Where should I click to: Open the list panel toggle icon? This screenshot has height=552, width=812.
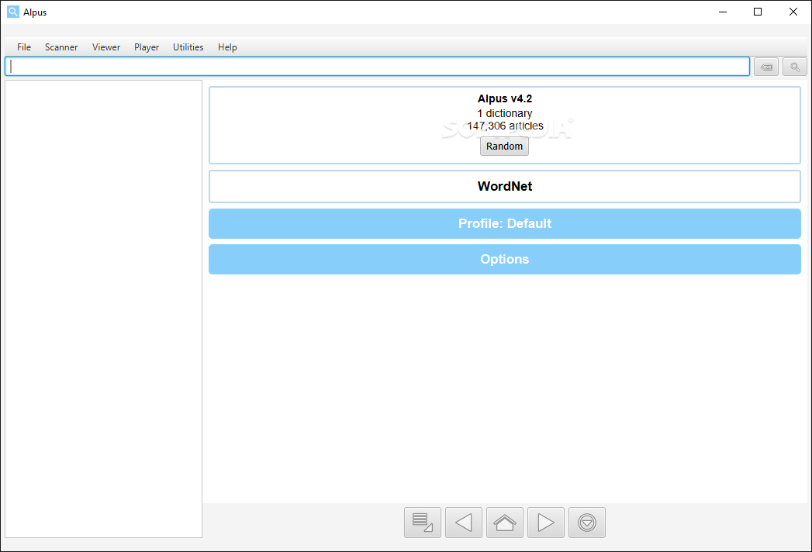(x=422, y=523)
